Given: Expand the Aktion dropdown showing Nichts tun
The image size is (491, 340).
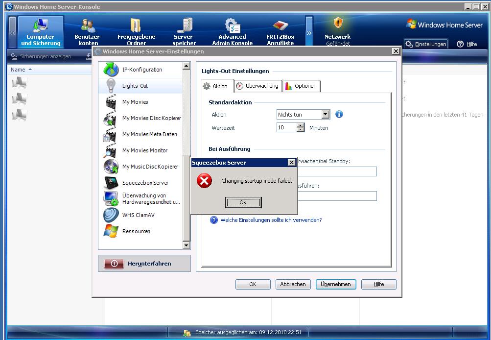Looking at the screenshot, I should click(326, 114).
